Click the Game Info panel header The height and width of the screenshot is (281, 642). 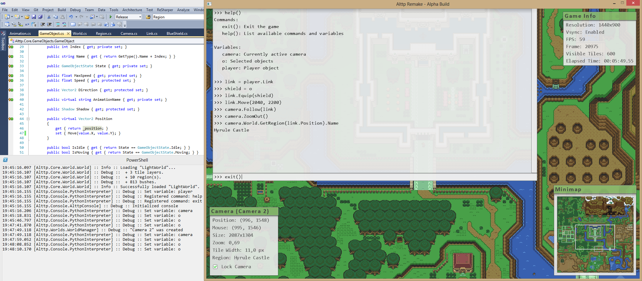pos(600,16)
